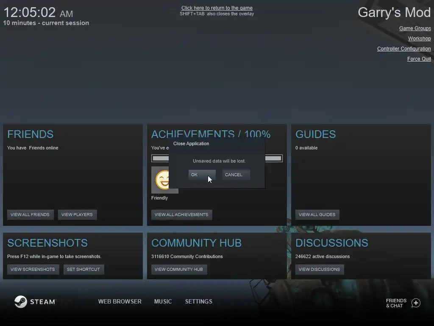Open the overlay Web Browser
434x326 pixels.
tap(120, 302)
